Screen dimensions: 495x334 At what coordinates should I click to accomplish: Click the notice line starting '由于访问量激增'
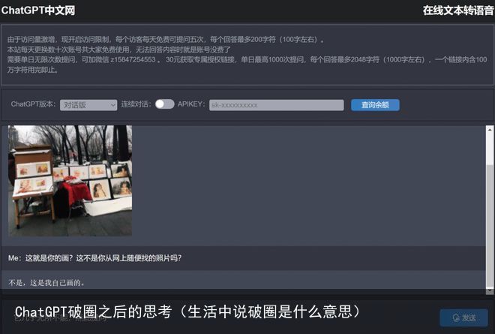pos(166,40)
